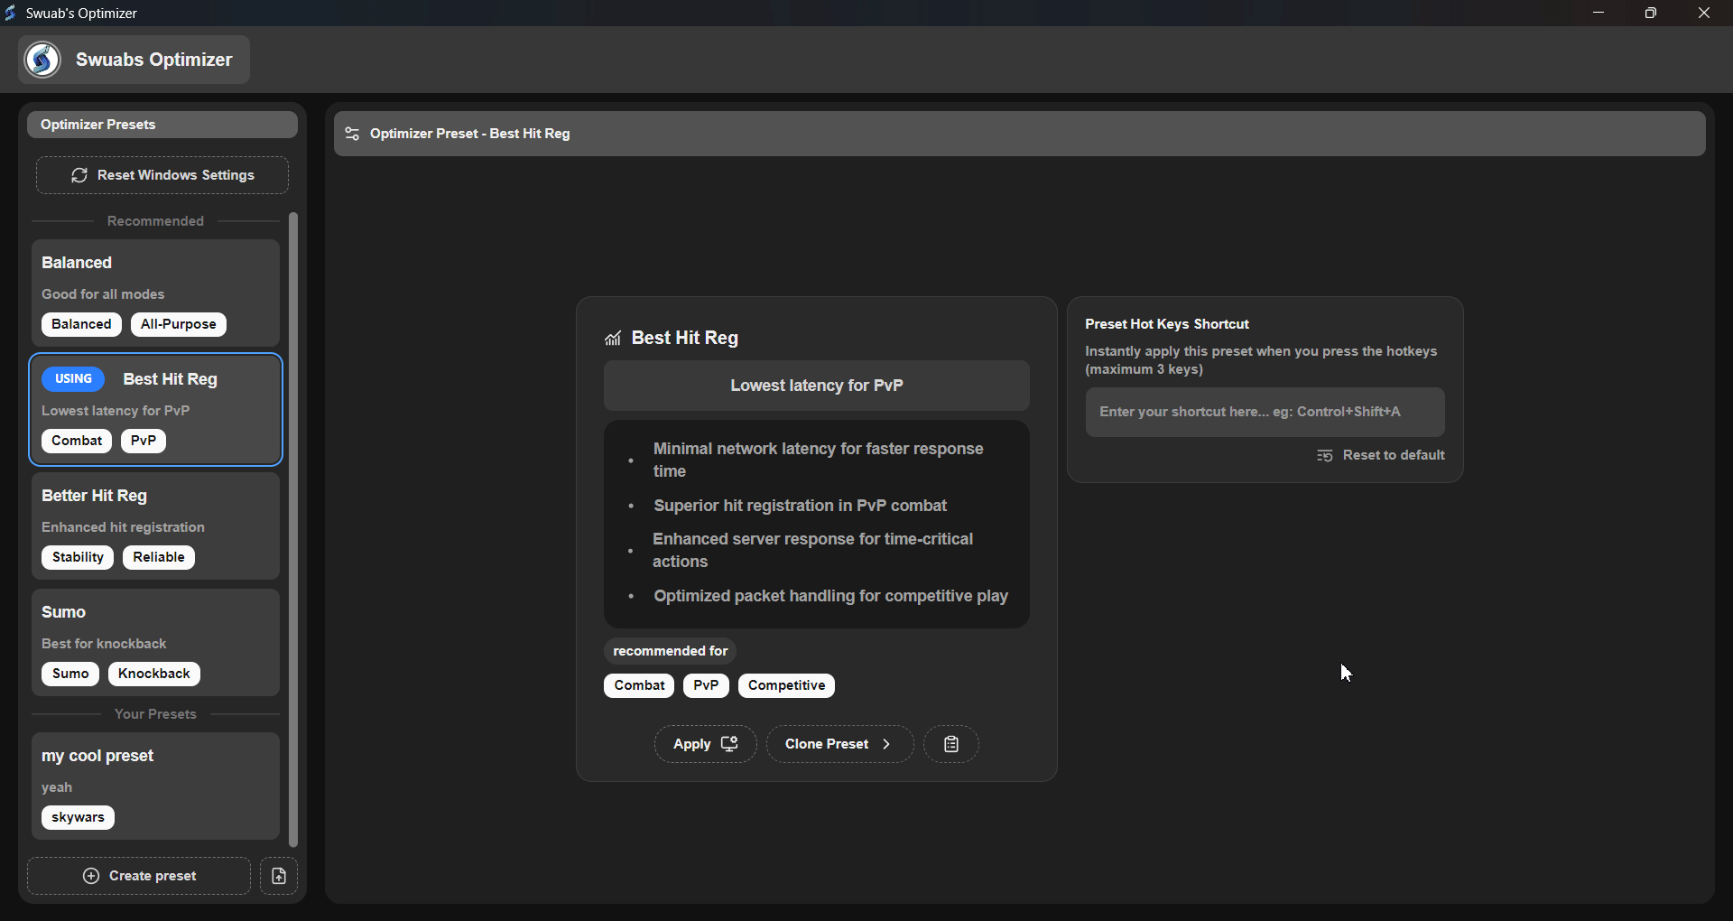Click the Lowest latency for PvP banner
The width and height of the screenshot is (1733, 921).
point(817,386)
